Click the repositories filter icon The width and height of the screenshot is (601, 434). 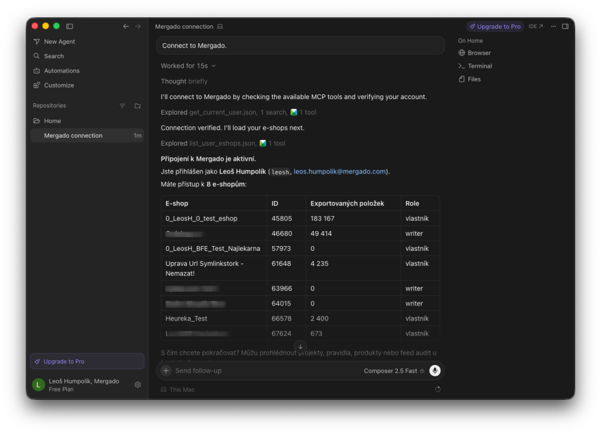pyautogui.click(x=122, y=106)
